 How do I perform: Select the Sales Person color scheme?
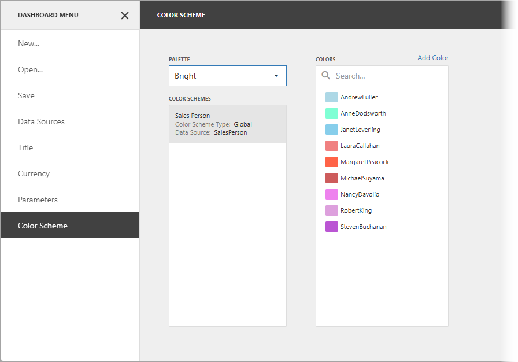[x=228, y=124]
